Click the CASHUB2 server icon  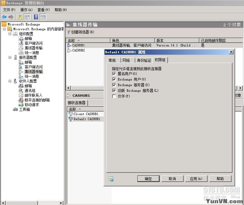click(x=69, y=50)
